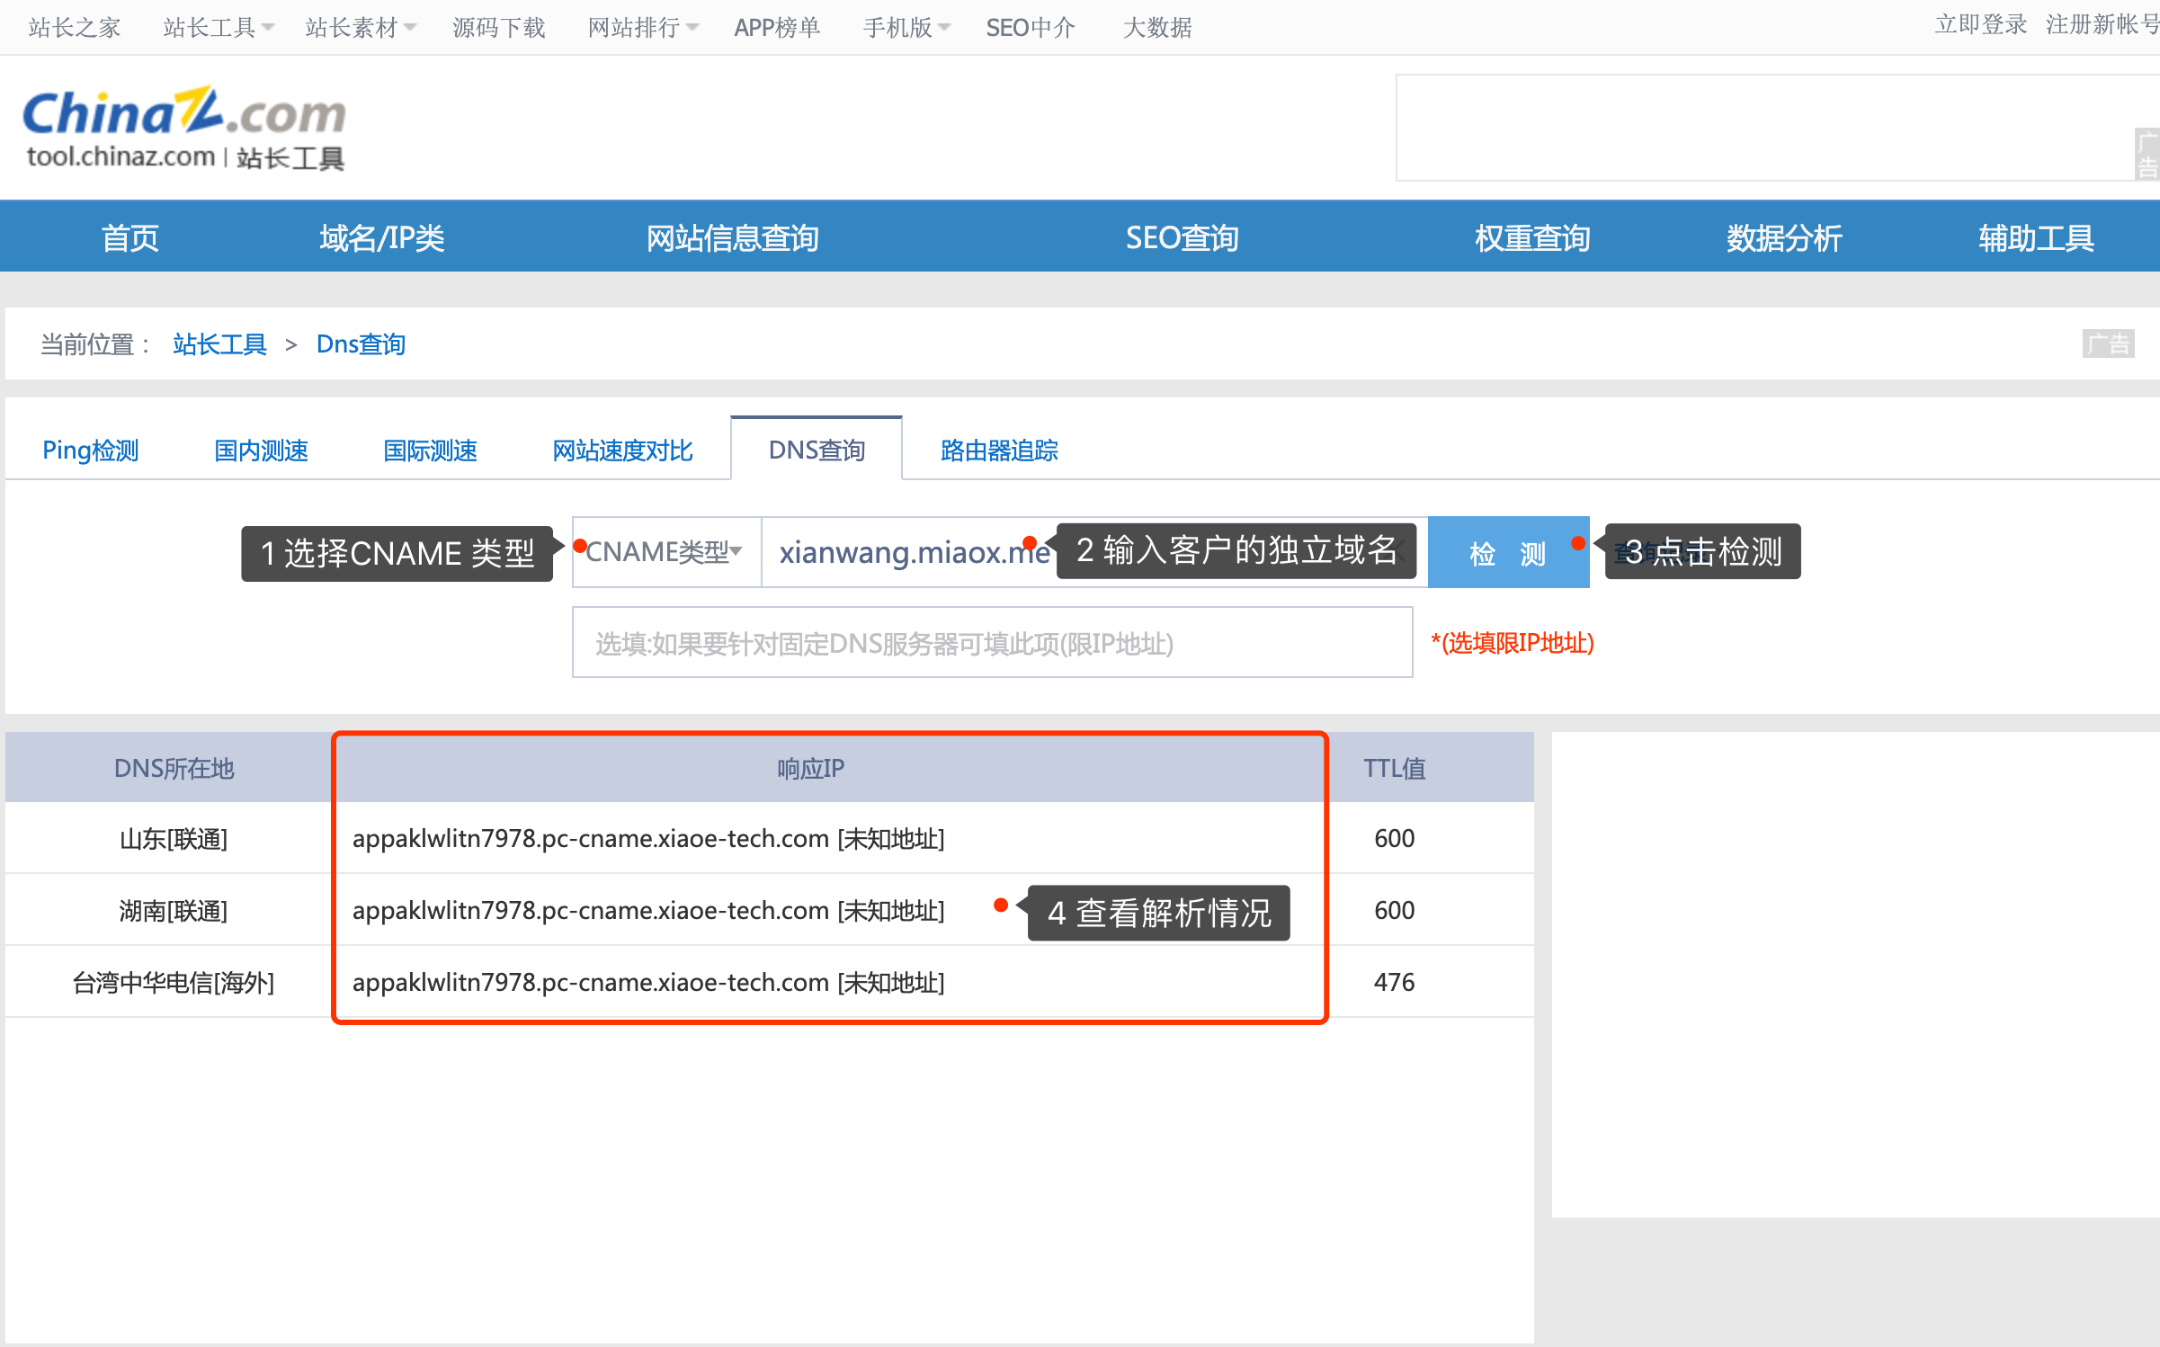
Task: Open CNAME类型 record type dropdown
Action: (666, 551)
